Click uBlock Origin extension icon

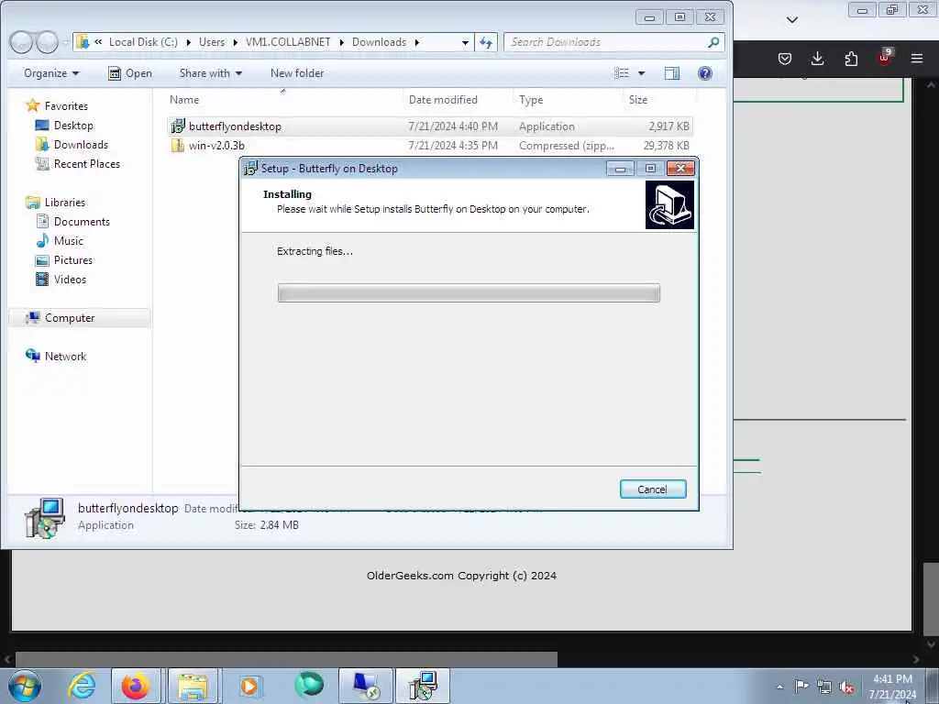click(885, 58)
